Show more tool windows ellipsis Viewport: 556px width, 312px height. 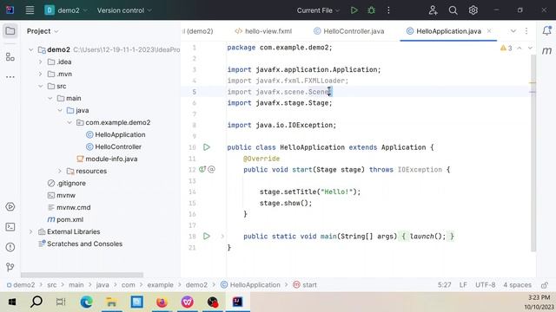pyautogui.click(x=10, y=77)
